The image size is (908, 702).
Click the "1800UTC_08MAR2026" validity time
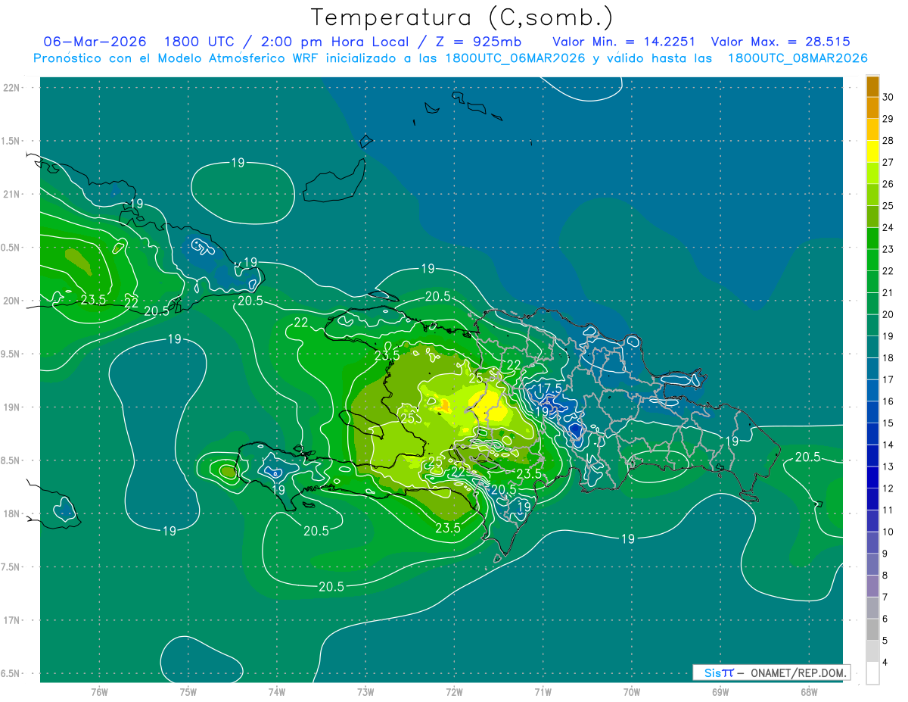798,58
